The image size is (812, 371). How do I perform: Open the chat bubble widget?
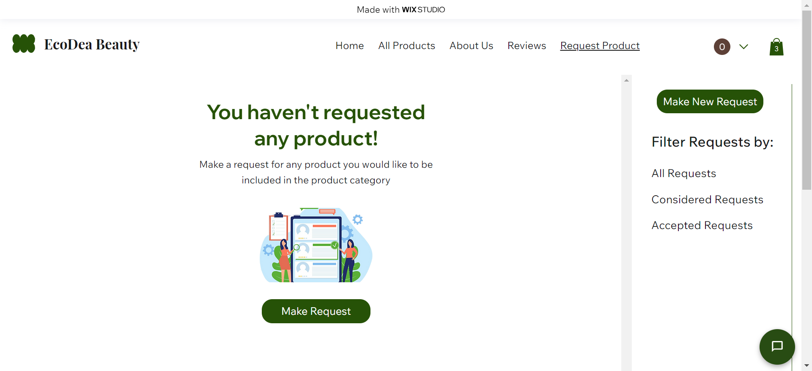(777, 346)
